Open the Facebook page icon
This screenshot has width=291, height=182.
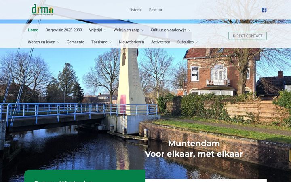(x=264, y=10)
